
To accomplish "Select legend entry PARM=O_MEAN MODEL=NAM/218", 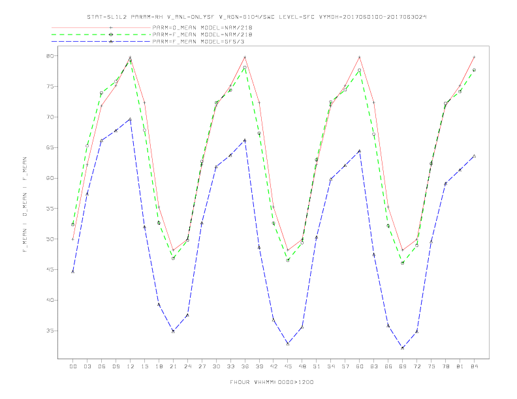I will pos(202,27).
